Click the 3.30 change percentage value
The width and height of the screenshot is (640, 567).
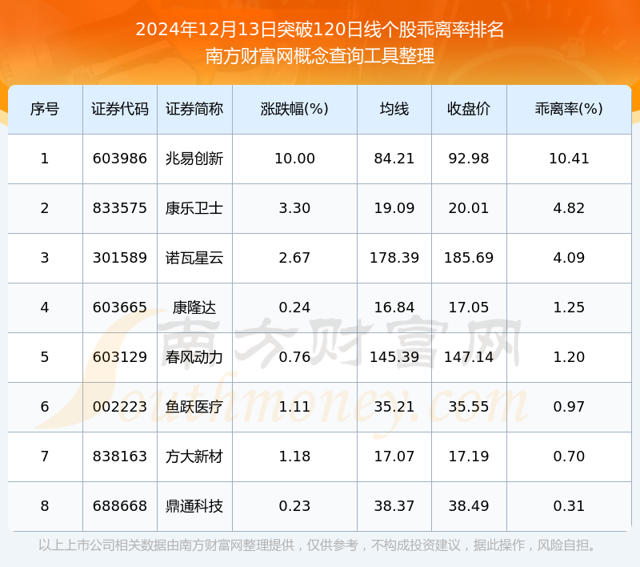[294, 208]
